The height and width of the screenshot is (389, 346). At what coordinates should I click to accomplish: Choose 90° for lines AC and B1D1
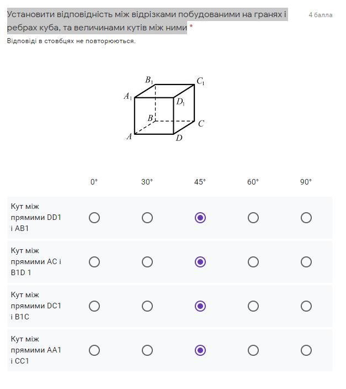click(306, 262)
